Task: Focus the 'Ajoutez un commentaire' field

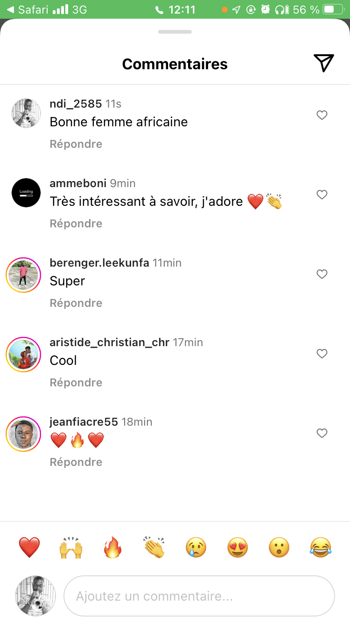Action: 199,596
